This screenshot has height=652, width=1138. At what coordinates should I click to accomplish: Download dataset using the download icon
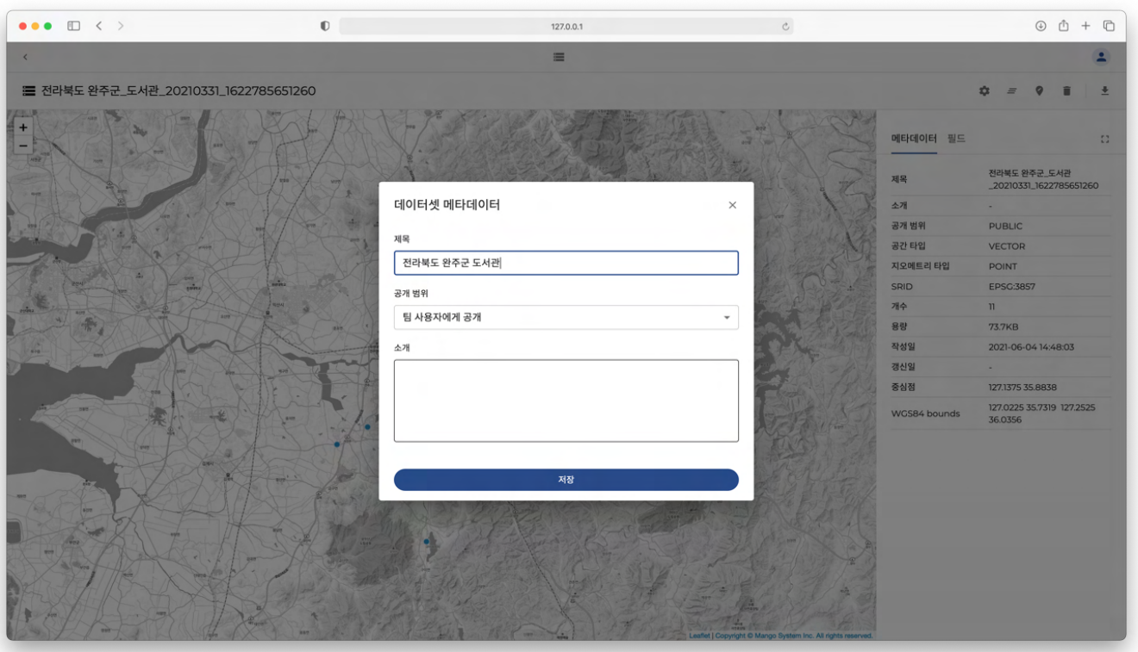(x=1104, y=90)
